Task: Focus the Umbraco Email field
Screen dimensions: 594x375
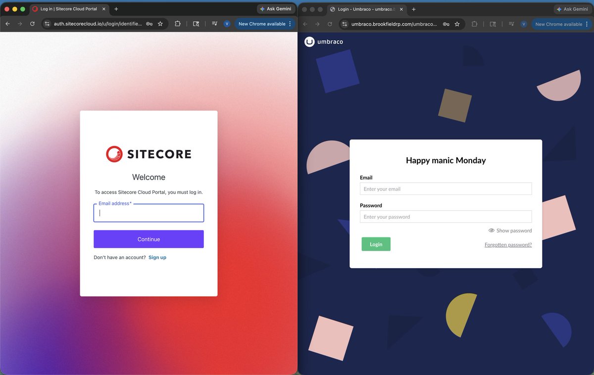Action: tap(445, 188)
